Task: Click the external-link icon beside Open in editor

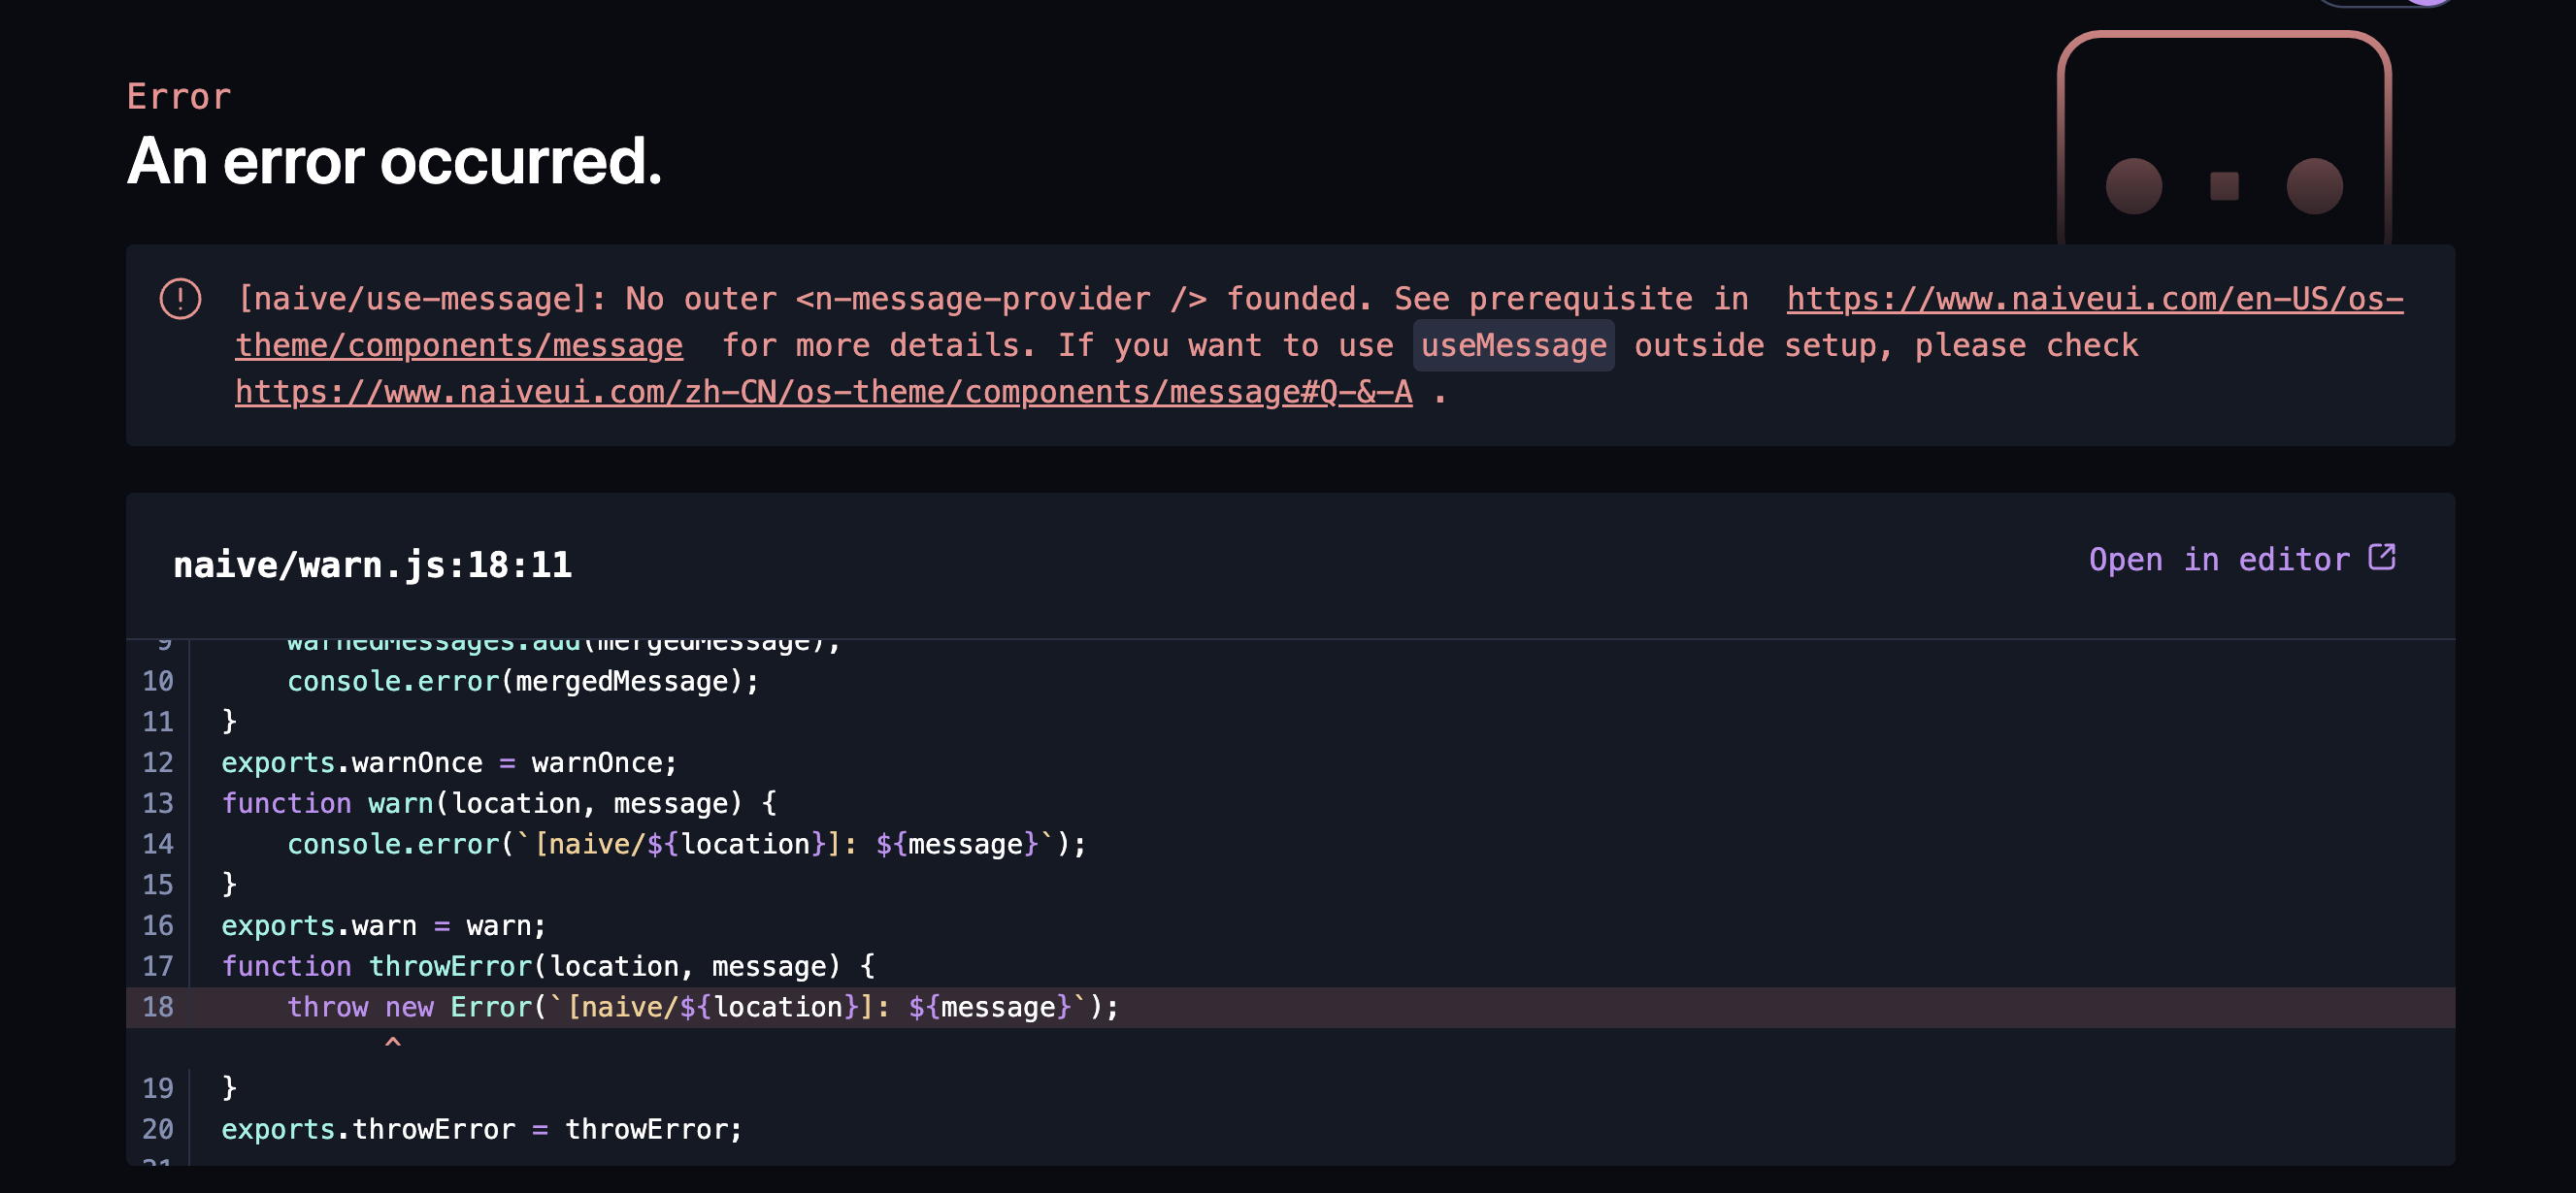Action: (2382, 557)
